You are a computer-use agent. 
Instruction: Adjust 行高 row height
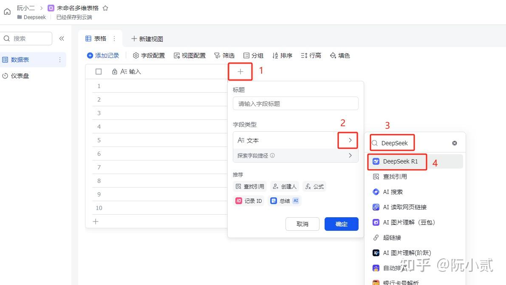click(x=311, y=55)
